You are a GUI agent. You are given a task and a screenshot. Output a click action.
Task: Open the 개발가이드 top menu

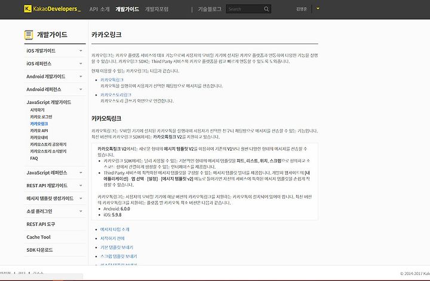pyautogui.click(x=127, y=9)
